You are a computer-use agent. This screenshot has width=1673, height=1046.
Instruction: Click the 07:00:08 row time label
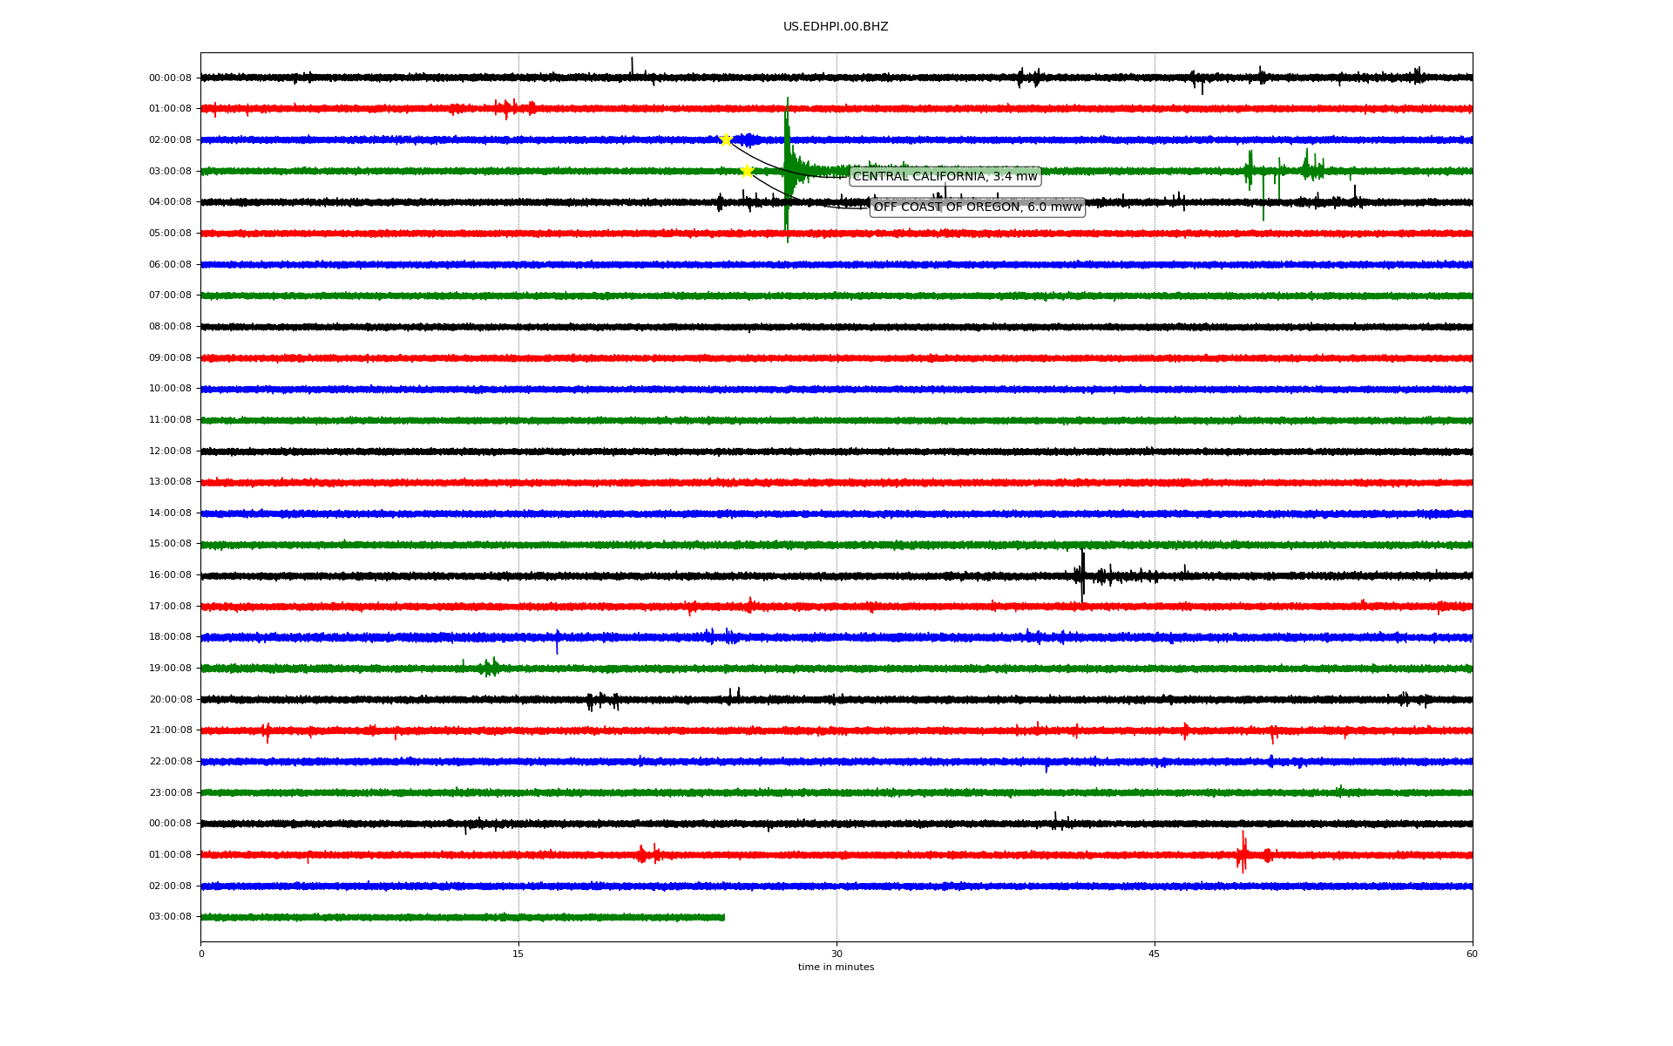[x=170, y=295]
